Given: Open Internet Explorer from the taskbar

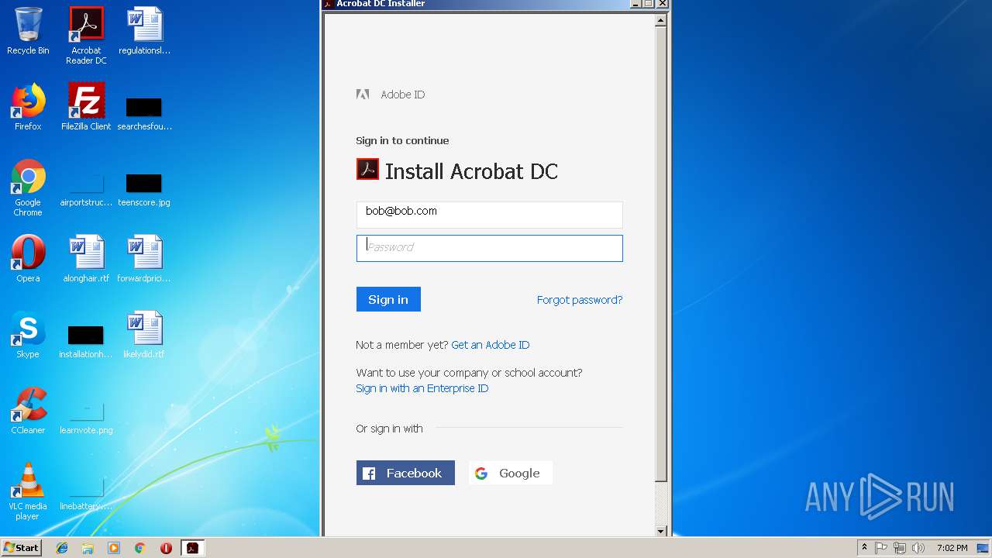Looking at the screenshot, I should (62, 548).
